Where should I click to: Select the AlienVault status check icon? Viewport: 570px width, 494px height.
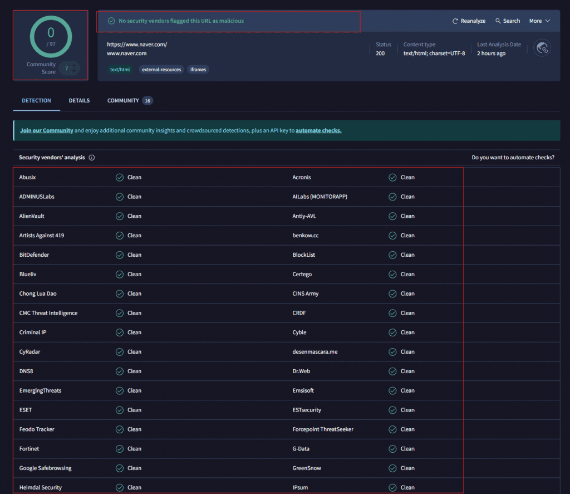coord(120,216)
